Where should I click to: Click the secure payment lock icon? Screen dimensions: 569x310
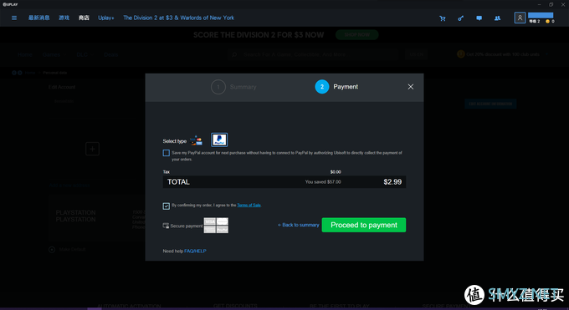pyautogui.click(x=166, y=226)
